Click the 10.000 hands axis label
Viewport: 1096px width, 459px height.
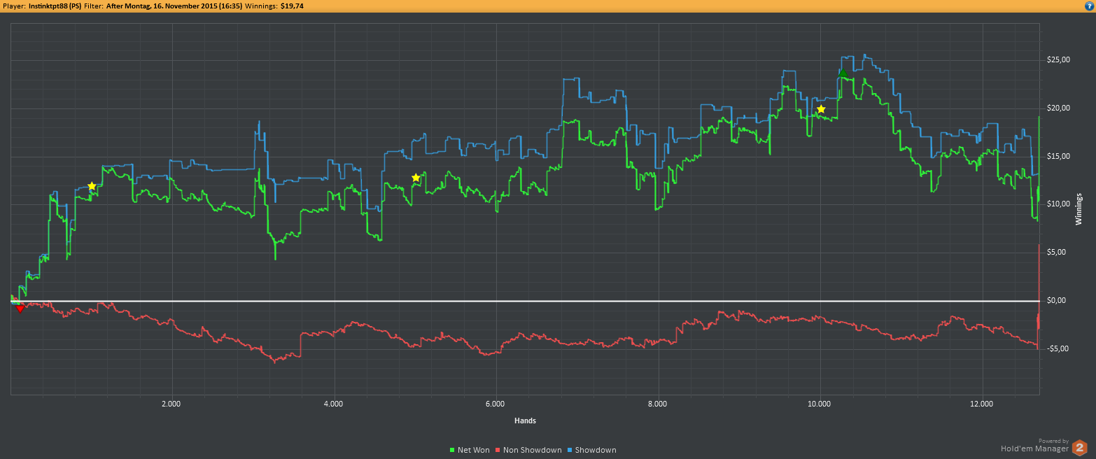tap(819, 404)
